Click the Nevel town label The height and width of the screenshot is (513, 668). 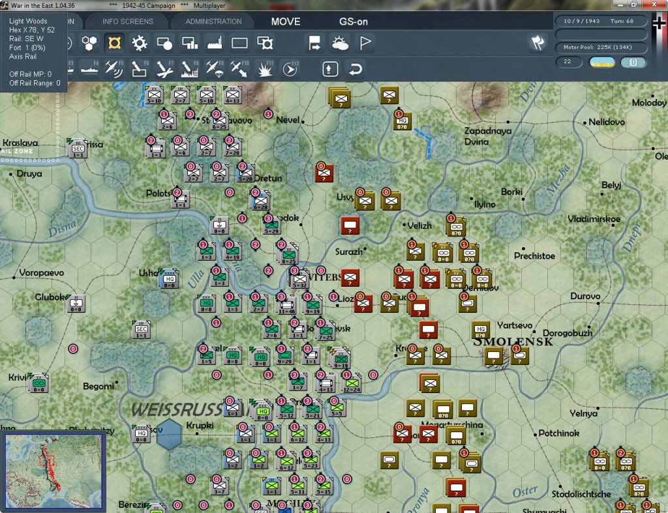288,120
